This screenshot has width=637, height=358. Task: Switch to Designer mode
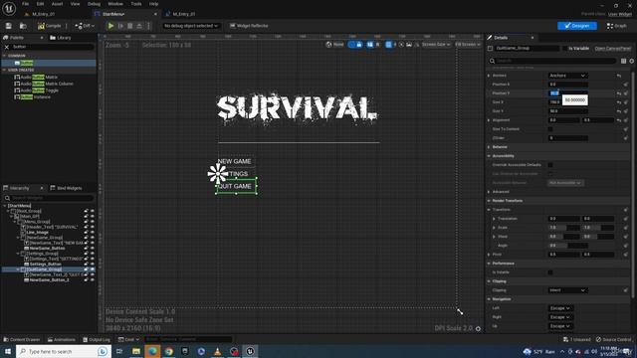(x=577, y=26)
